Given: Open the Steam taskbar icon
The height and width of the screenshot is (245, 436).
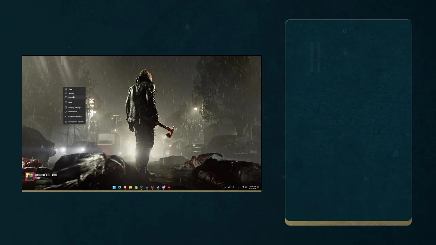Looking at the screenshot, I should click(158, 187).
